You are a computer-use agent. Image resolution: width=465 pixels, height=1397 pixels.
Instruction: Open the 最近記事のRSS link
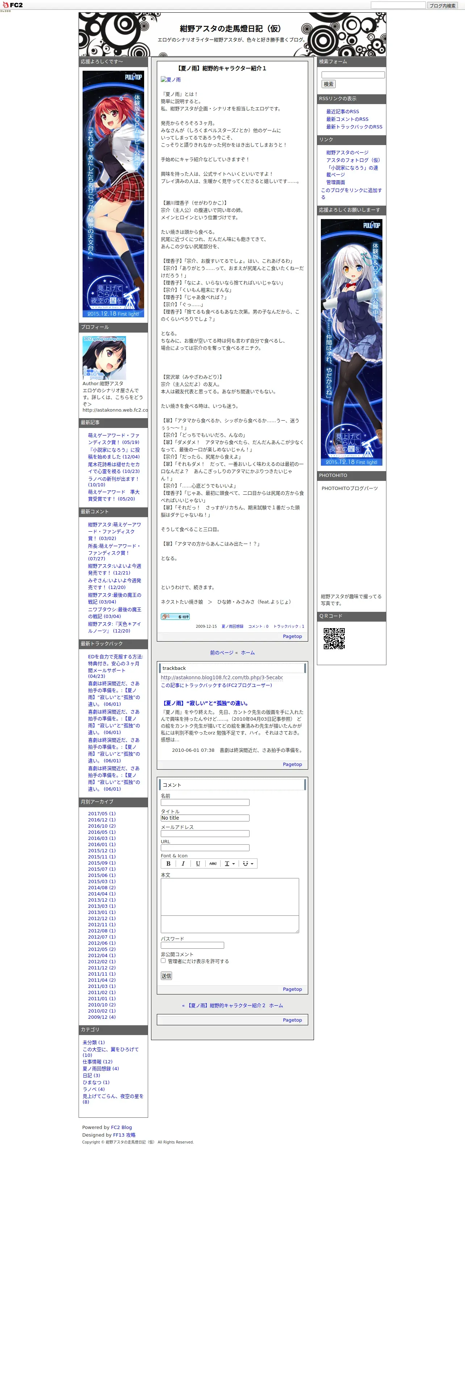pyautogui.click(x=342, y=111)
